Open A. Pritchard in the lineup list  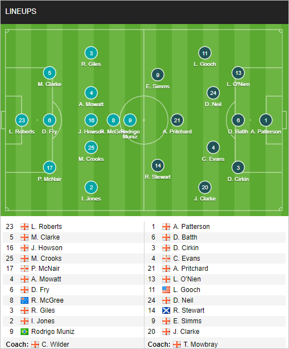coord(190,269)
